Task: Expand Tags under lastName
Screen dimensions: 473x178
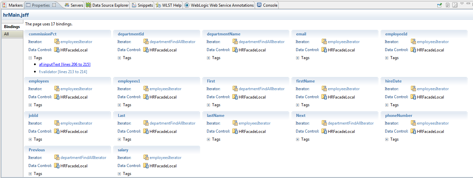Action: tap(209, 139)
